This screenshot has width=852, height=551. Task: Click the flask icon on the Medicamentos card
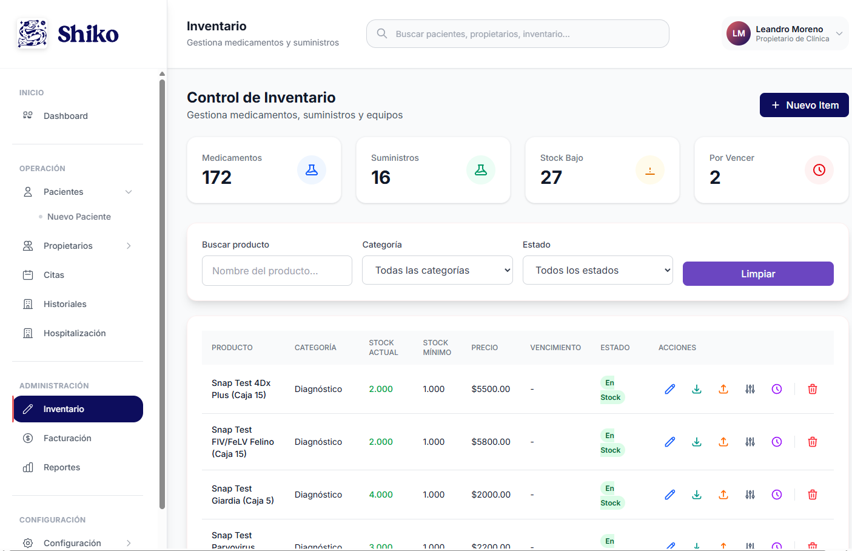(x=312, y=170)
